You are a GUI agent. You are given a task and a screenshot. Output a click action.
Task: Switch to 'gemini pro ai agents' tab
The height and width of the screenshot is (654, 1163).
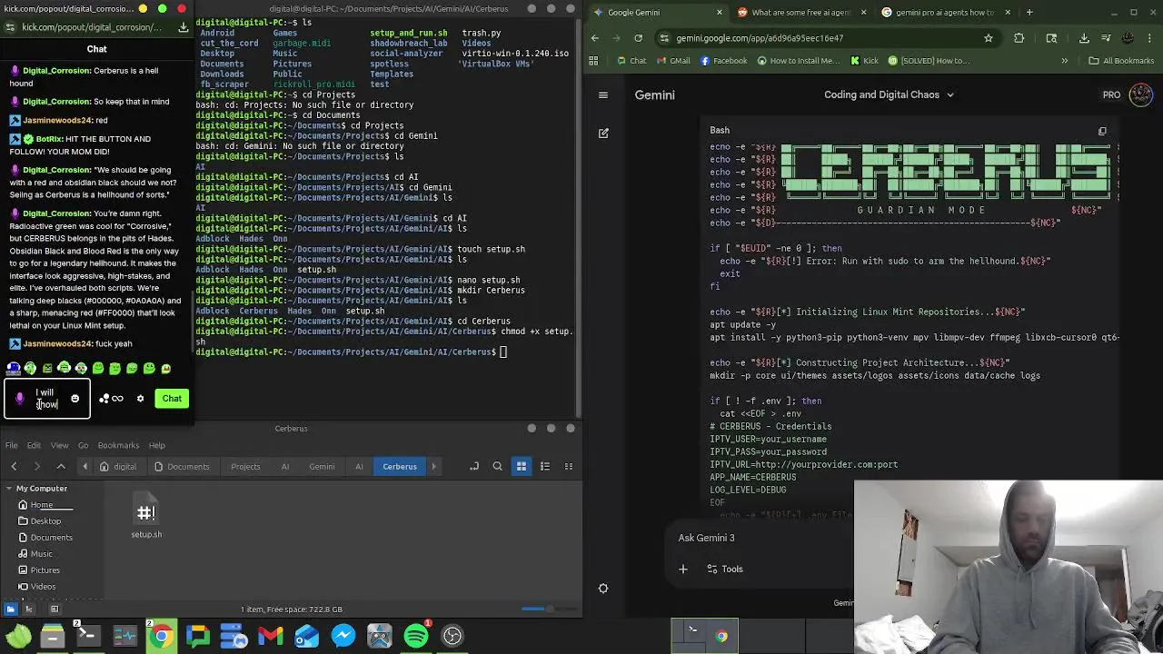click(x=945, y=13)
